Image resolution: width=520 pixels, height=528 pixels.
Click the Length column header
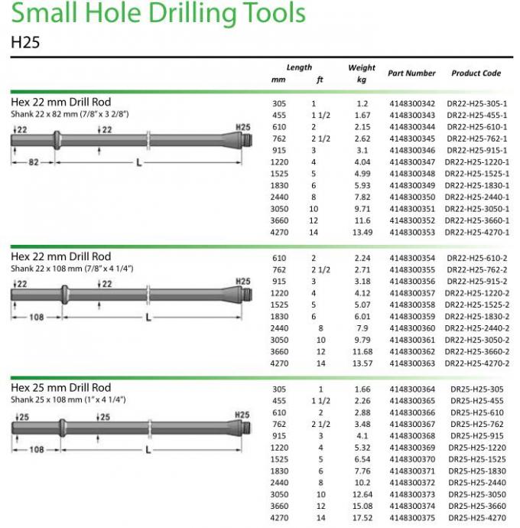tap(299, 67)
